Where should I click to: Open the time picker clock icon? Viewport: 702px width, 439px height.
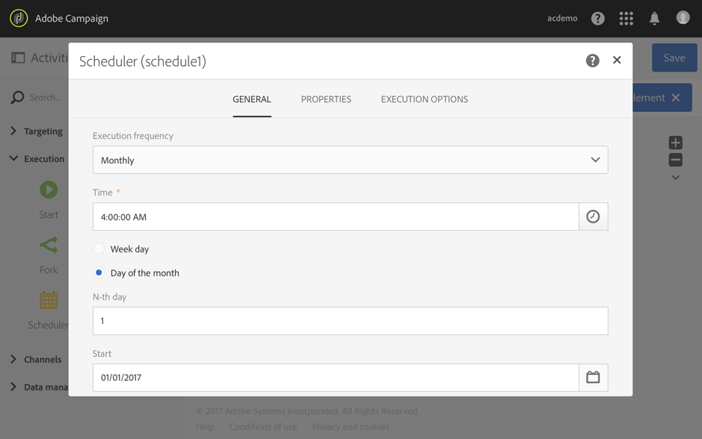click(593, 217)
